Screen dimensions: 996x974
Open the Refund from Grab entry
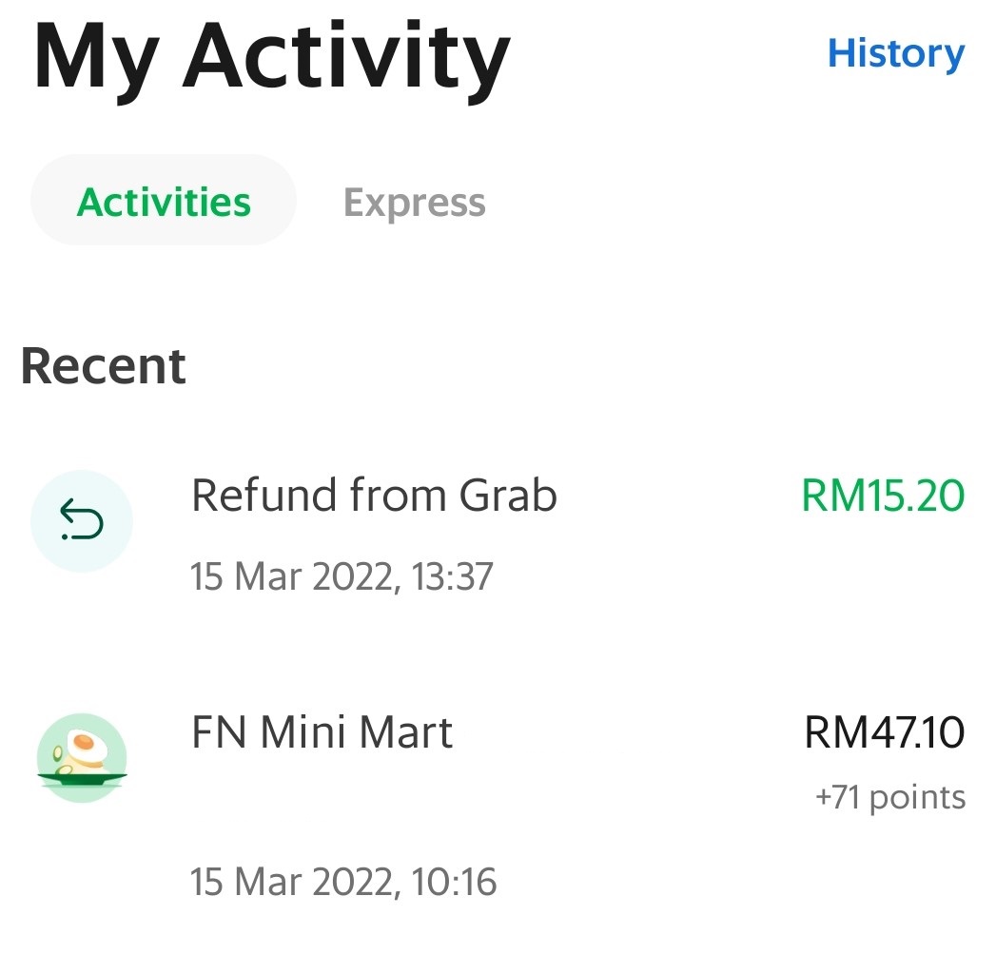point(498,534)
